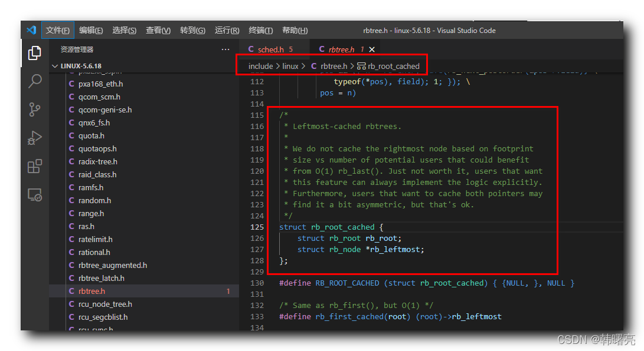Click the *rb_leftmost member on line 127
Viewport: 644px width, 351px height.
[395, 250]
